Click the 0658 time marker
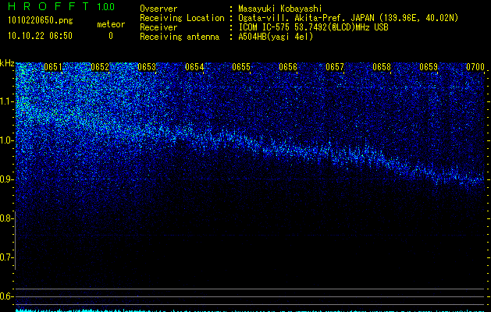The width and height of the screenshot is (491, 312). (x=382, y=67)
